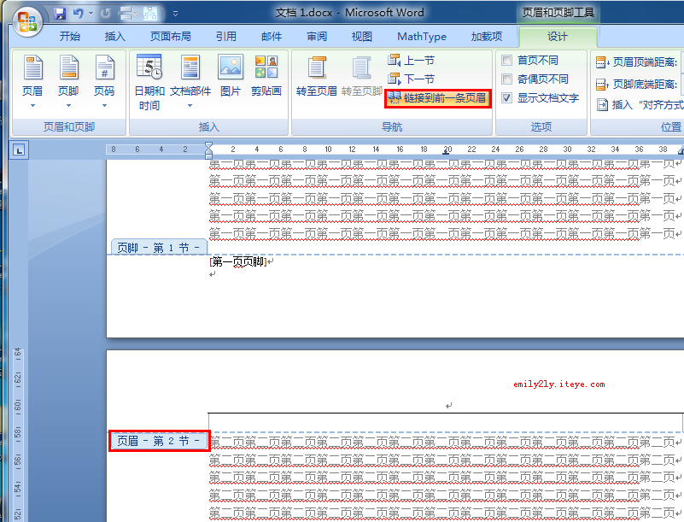Screen dimensions: 684x522
Task: Open the 审阅 tab
Action: point(317,36)
